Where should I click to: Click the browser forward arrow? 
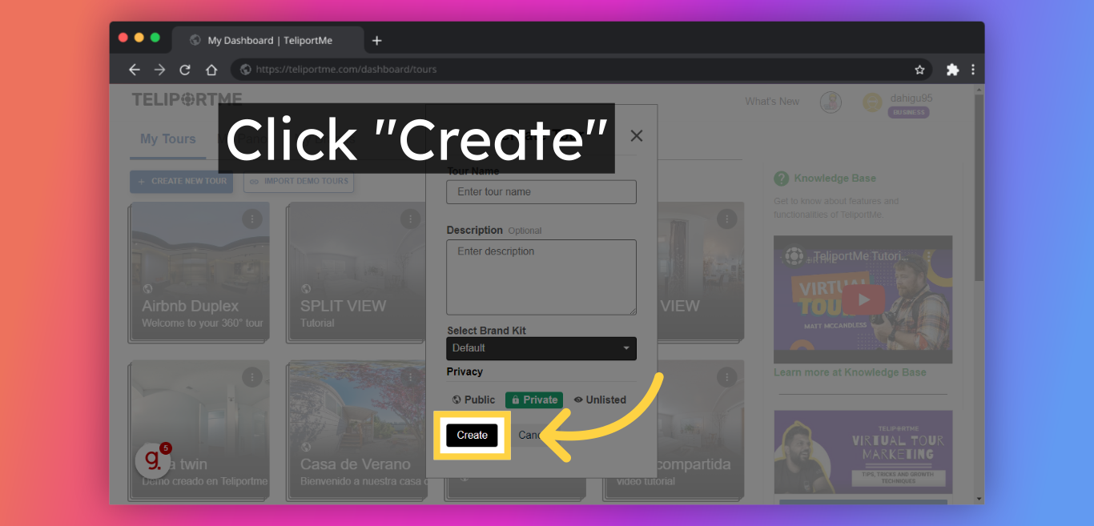[159, 70]
